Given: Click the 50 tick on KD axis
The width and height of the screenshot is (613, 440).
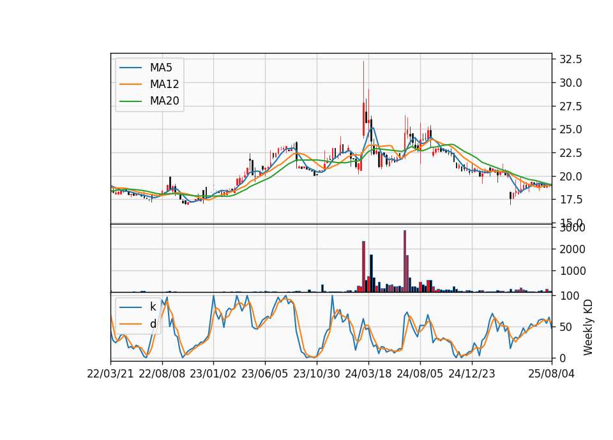Looking at the screenshot, I should tap(566, 326).
